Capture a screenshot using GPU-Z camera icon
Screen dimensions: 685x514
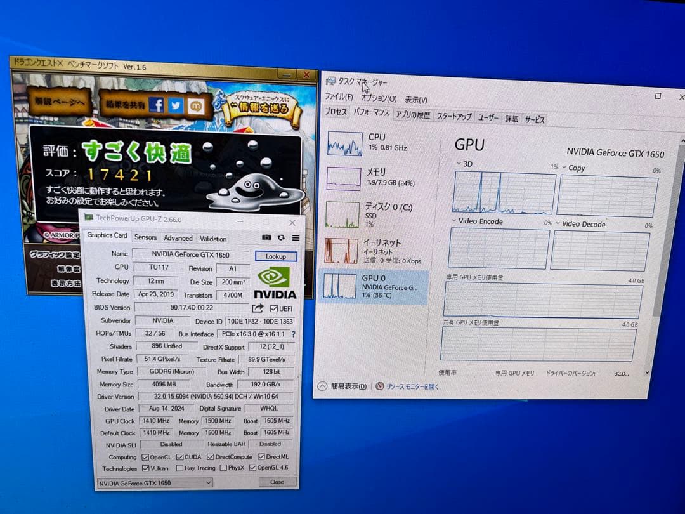[267, 237]
